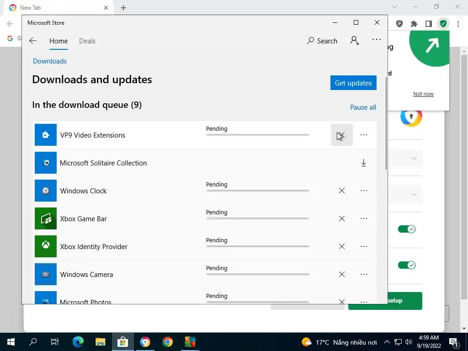
Task: Click the Xbox Game Bar app icon
Action: [46, 218]
